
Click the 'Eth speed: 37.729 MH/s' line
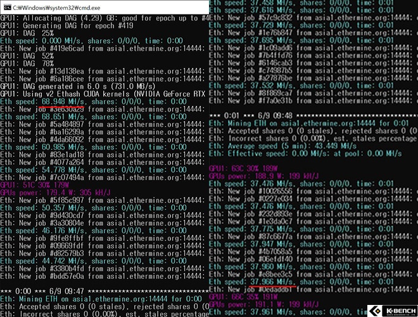[x=301, y=25]
